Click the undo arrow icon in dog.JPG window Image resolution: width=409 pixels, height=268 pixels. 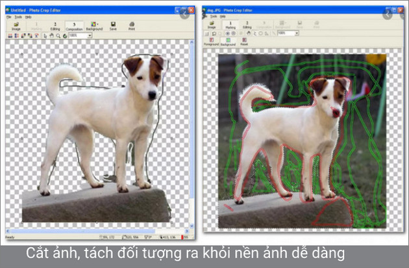tap(214, 33)
